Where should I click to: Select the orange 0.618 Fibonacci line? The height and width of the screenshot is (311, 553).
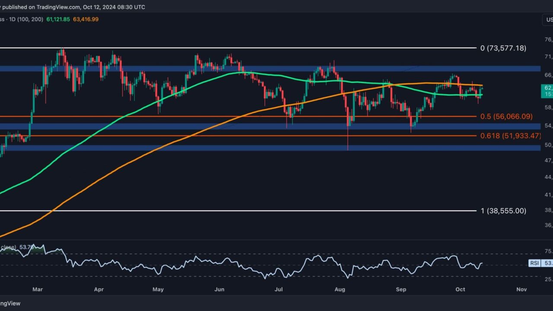click(238, 136)
